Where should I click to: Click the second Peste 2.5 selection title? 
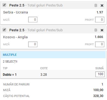(17, 30)
